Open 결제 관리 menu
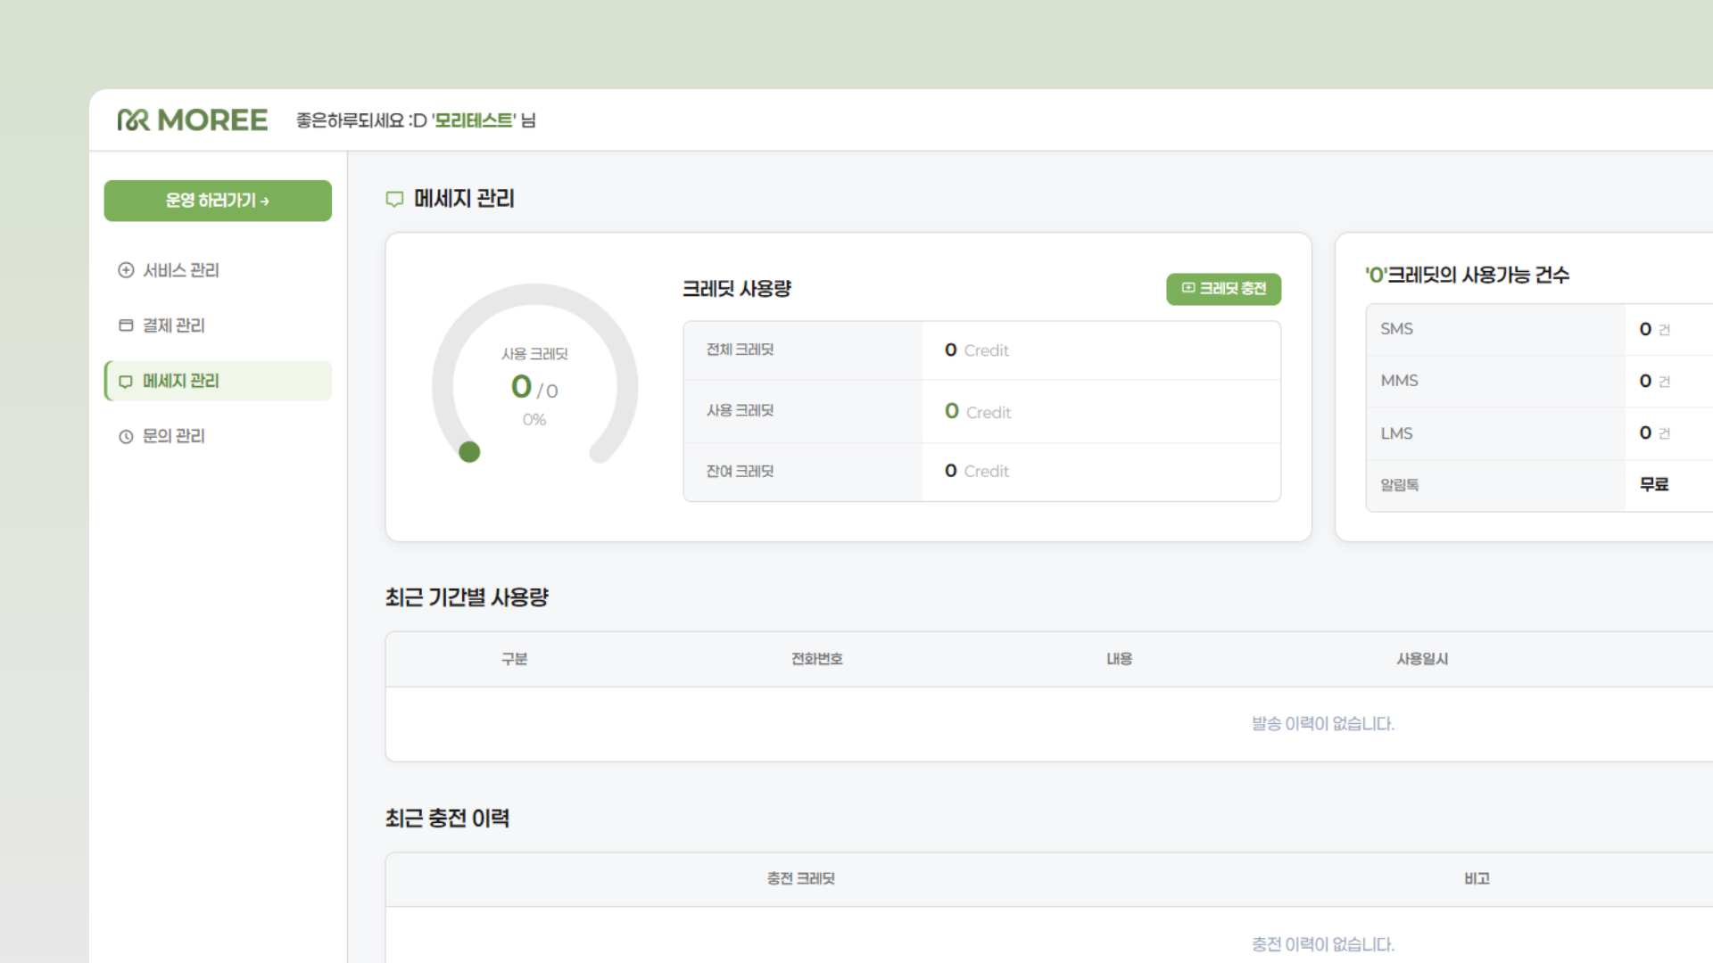The height and width of the screenshot is (963, 1713). pyautogui.click(x=218, y=325)
